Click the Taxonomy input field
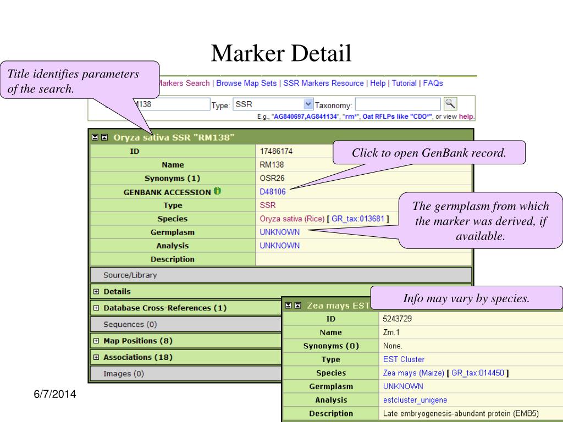Image resolution: width=563 pixels, height=422 pixels. [x=398, y=104]
